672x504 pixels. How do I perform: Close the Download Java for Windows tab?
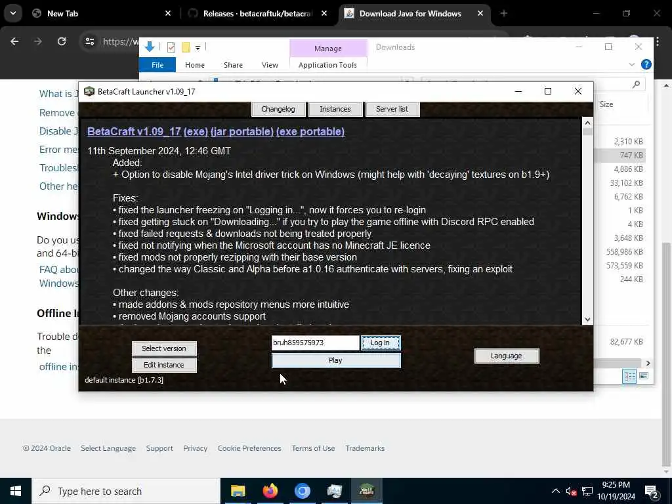(480, 14)
